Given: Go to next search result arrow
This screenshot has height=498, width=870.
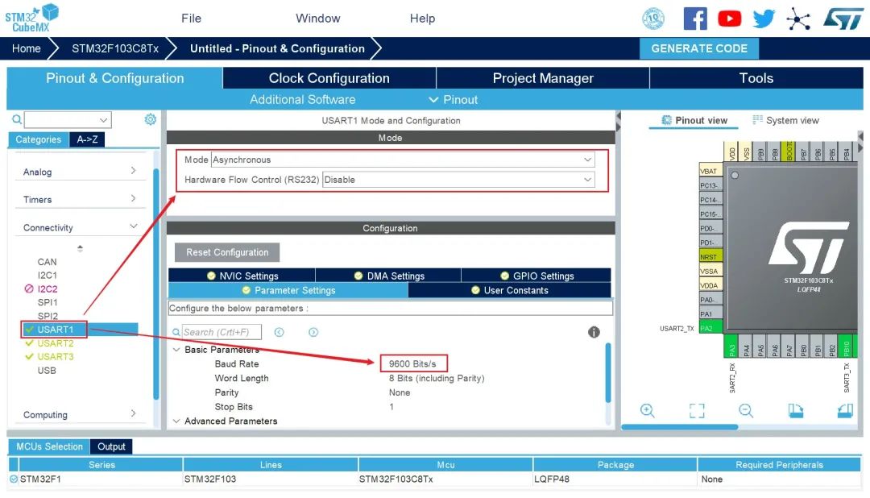Looking at the screenshot, I should pyautogui.click(x=313, y=332).
